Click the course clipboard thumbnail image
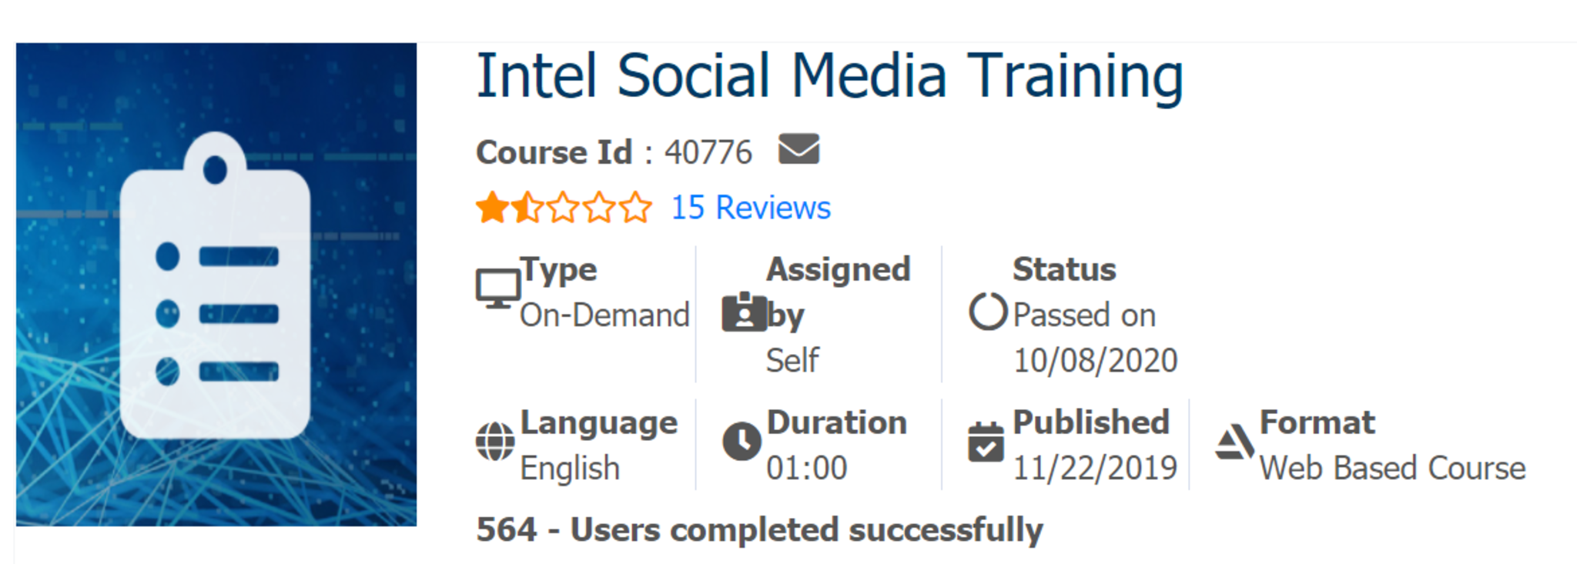This screenshot has height=564, width=1577. click(216, 285)
